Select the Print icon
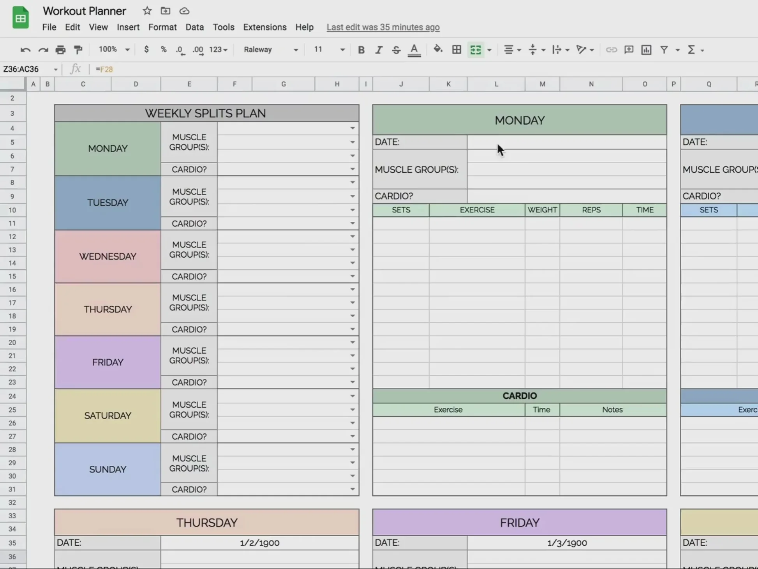 click(x=60, y=49)
